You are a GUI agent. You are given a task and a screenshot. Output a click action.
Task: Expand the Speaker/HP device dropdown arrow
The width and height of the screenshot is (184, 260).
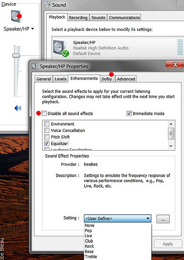click(33, 29)
